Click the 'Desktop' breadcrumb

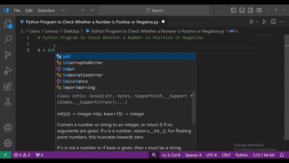click(71, 31)
